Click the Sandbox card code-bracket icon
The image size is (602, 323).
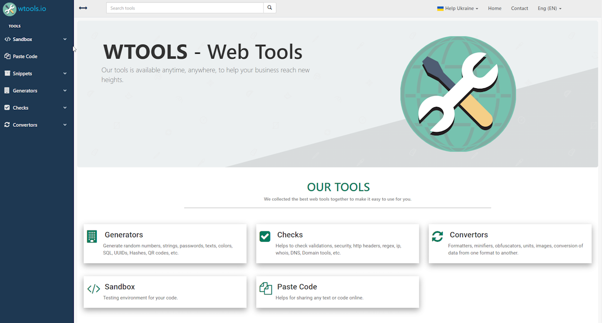coord(93,289)
